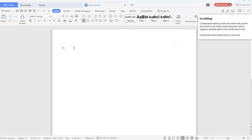Screen dimensions: 252x140
Task: Zoom in with the plus button
Action: [244, 138]
